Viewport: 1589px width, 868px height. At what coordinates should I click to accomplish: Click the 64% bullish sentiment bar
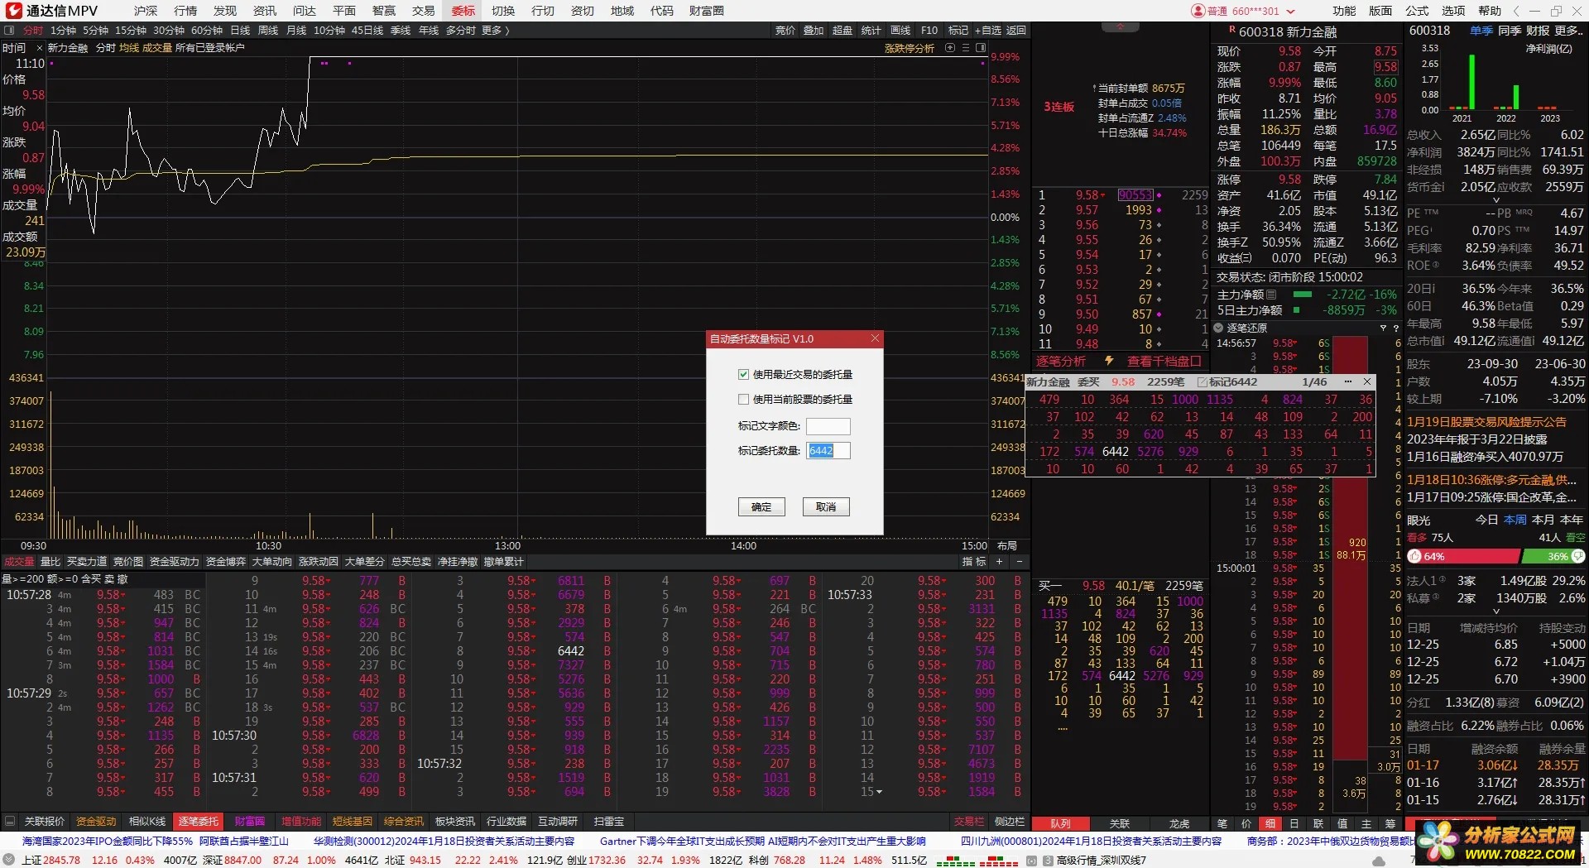[1465, 557]
